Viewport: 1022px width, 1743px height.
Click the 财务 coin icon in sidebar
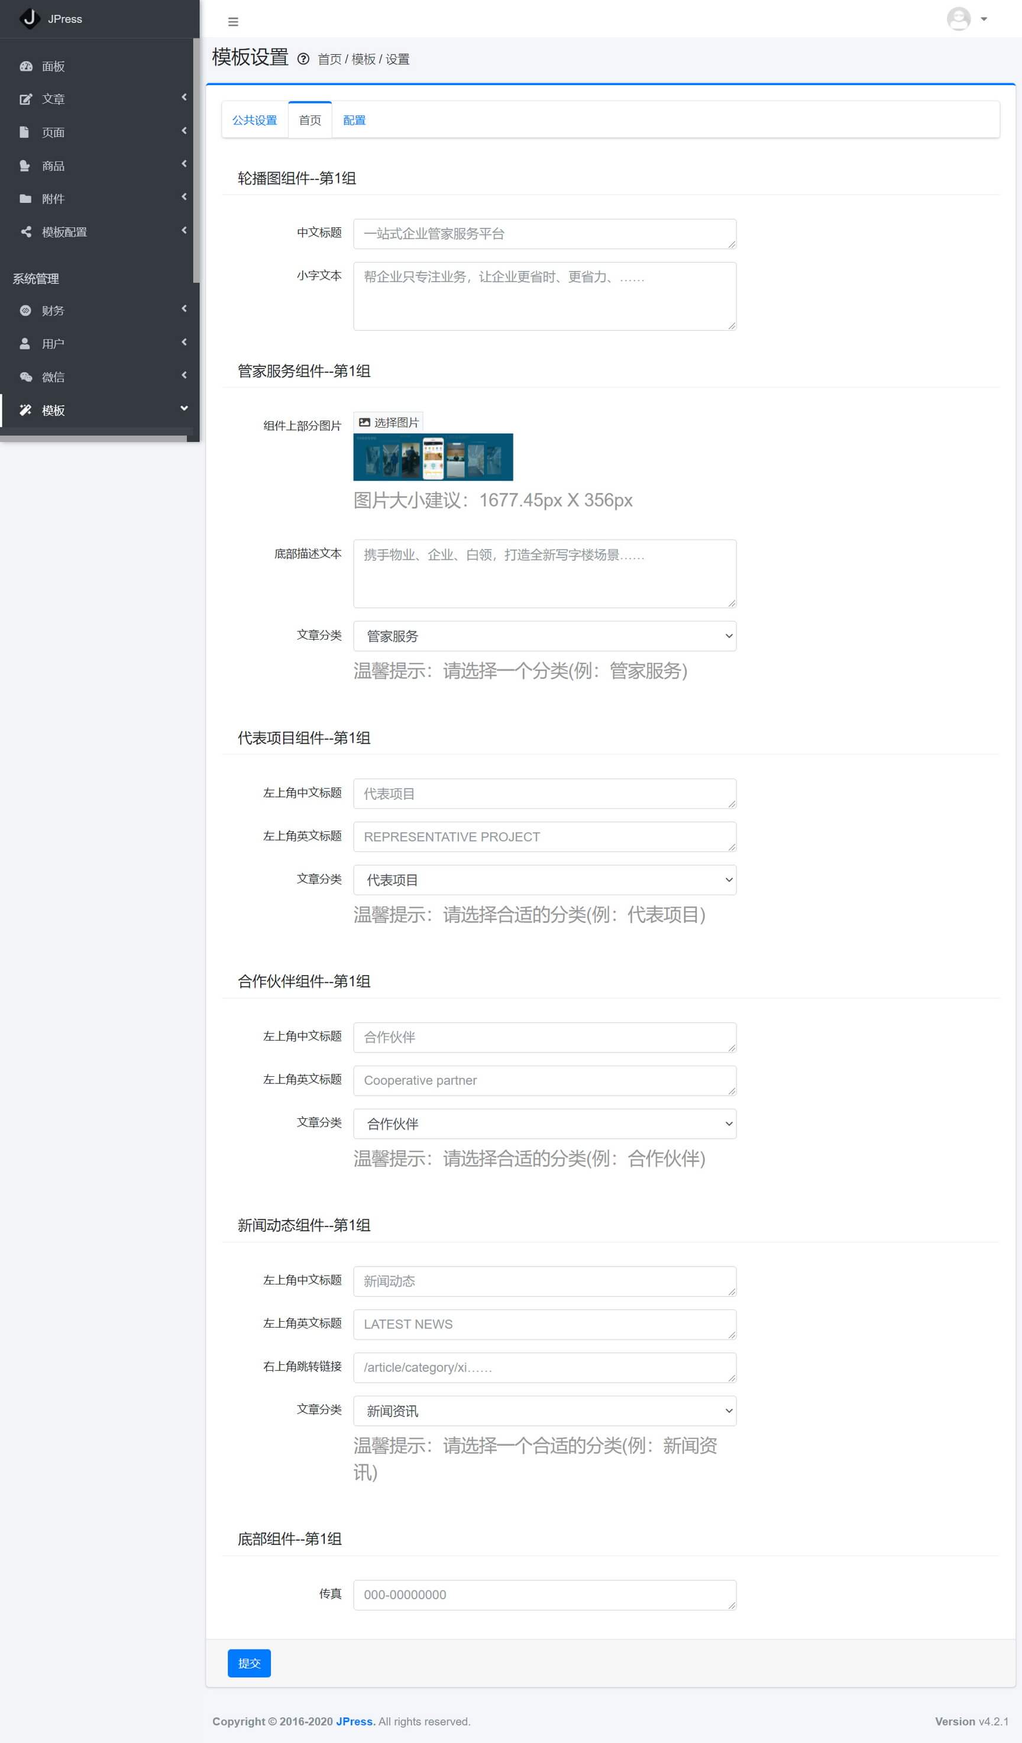(25, 311)
